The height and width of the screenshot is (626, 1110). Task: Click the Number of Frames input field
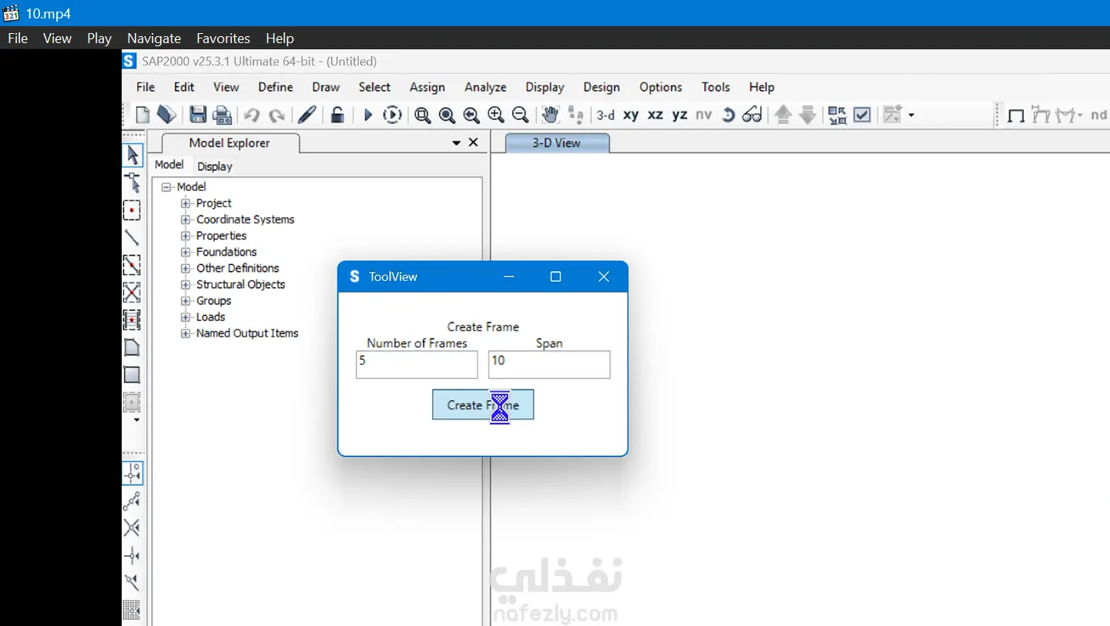(417, 365)
